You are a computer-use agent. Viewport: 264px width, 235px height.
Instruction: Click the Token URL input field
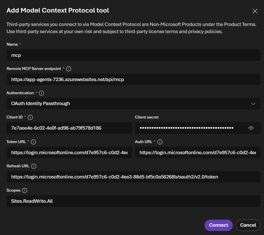69,152
